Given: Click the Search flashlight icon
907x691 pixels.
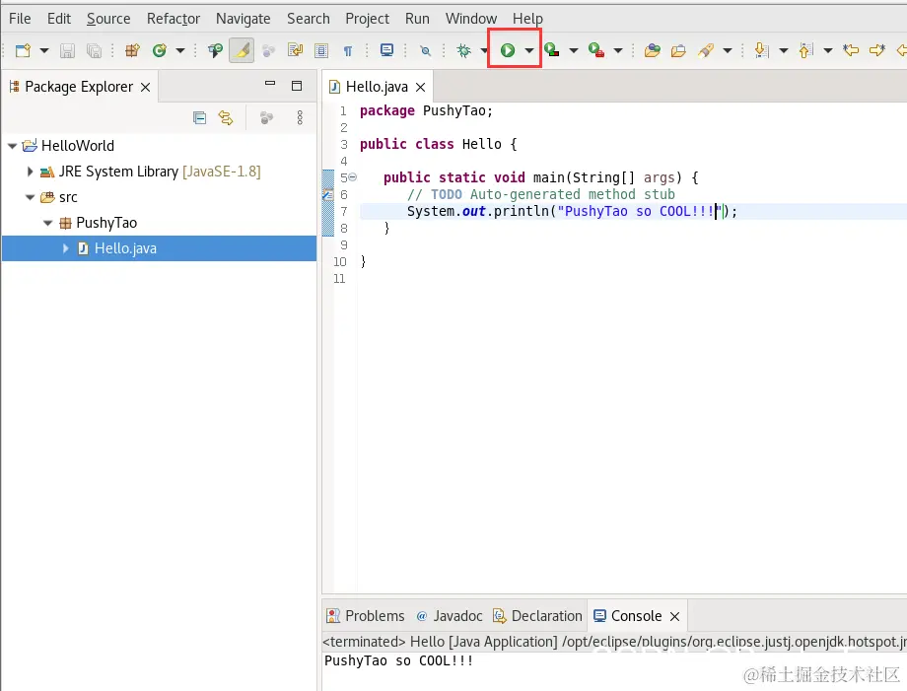Looking at the screenshot, I should pyautogui.click(x=705, y=51).
